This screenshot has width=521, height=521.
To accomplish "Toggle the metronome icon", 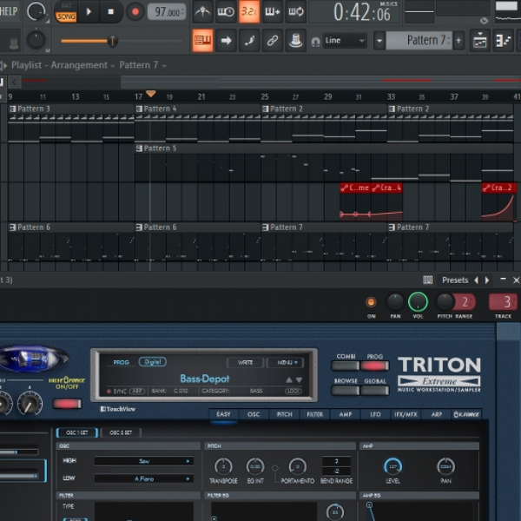I will [202, 12].
